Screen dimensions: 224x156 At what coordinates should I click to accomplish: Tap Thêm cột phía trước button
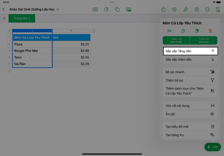pos(176,40)
